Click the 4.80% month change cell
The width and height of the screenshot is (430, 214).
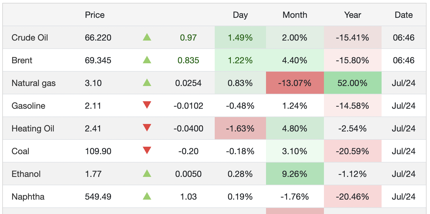295,128
